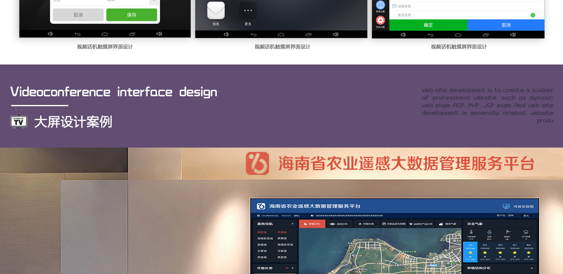Toggle the 是否启用 green switch
This screenshot has width=563, height=274.
coord(536,15)
